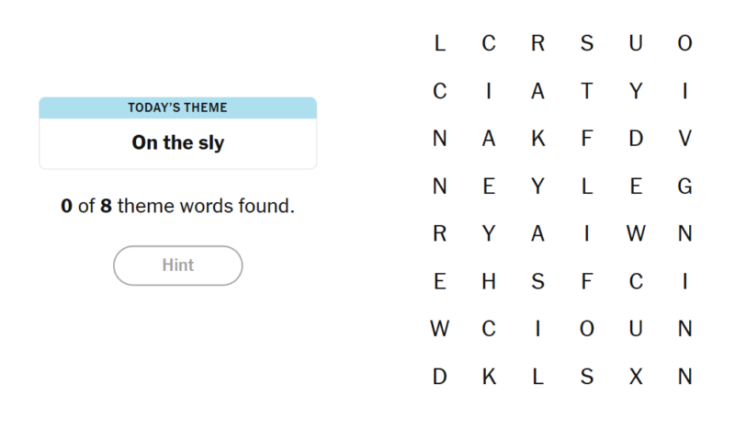The image size is (735, 430).
Task: Select the bottom-right letter N
Action: pos(684,377)
